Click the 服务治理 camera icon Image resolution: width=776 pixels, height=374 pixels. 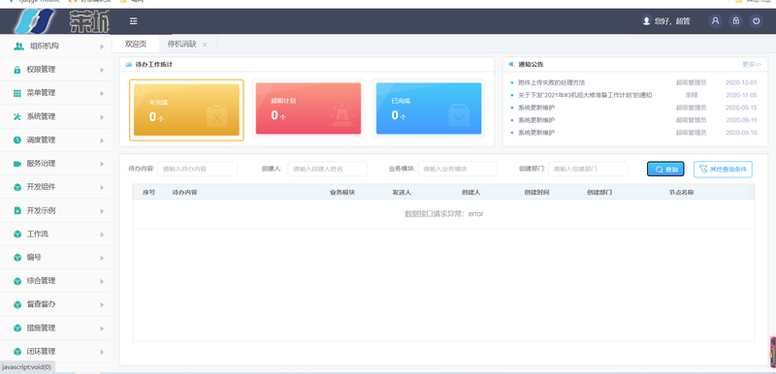click(x=17, y=164)
